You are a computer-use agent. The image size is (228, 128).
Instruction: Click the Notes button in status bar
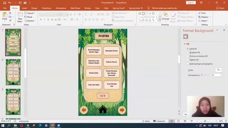coord(146,121)
